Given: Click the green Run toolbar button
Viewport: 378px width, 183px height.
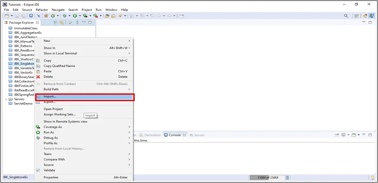Looking at the screenshot, I should [x=75, y=16].
